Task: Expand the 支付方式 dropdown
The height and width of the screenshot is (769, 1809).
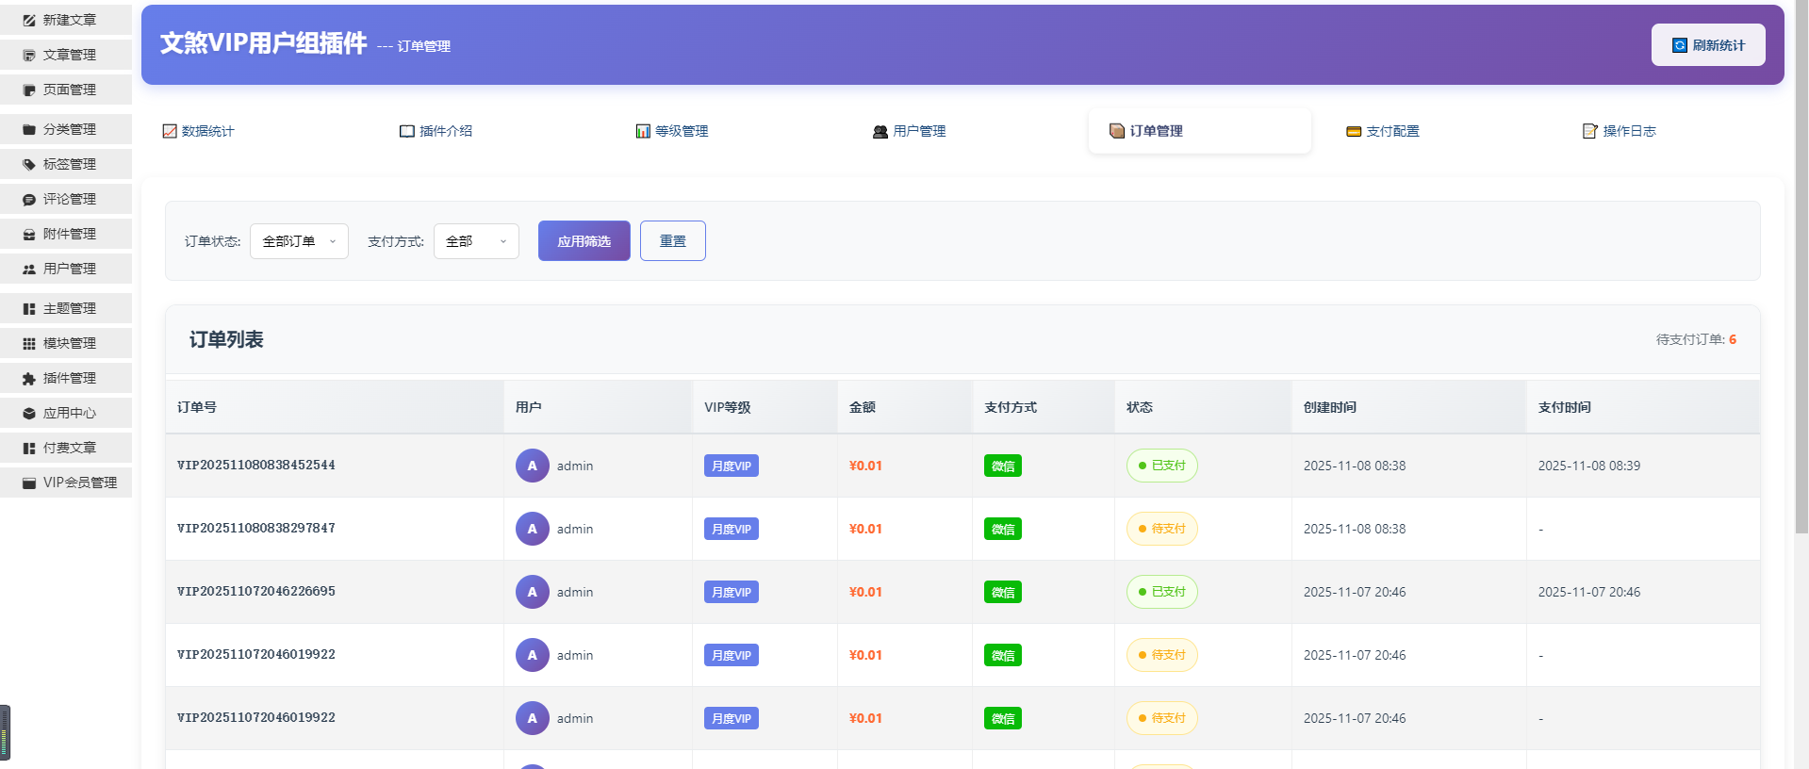Action: pyautogui.click(x=476, y=241)
